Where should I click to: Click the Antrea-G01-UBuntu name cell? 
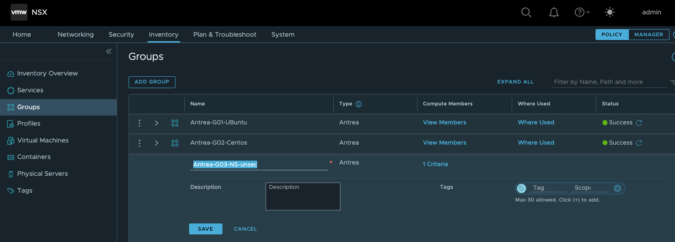click(219, 122)
